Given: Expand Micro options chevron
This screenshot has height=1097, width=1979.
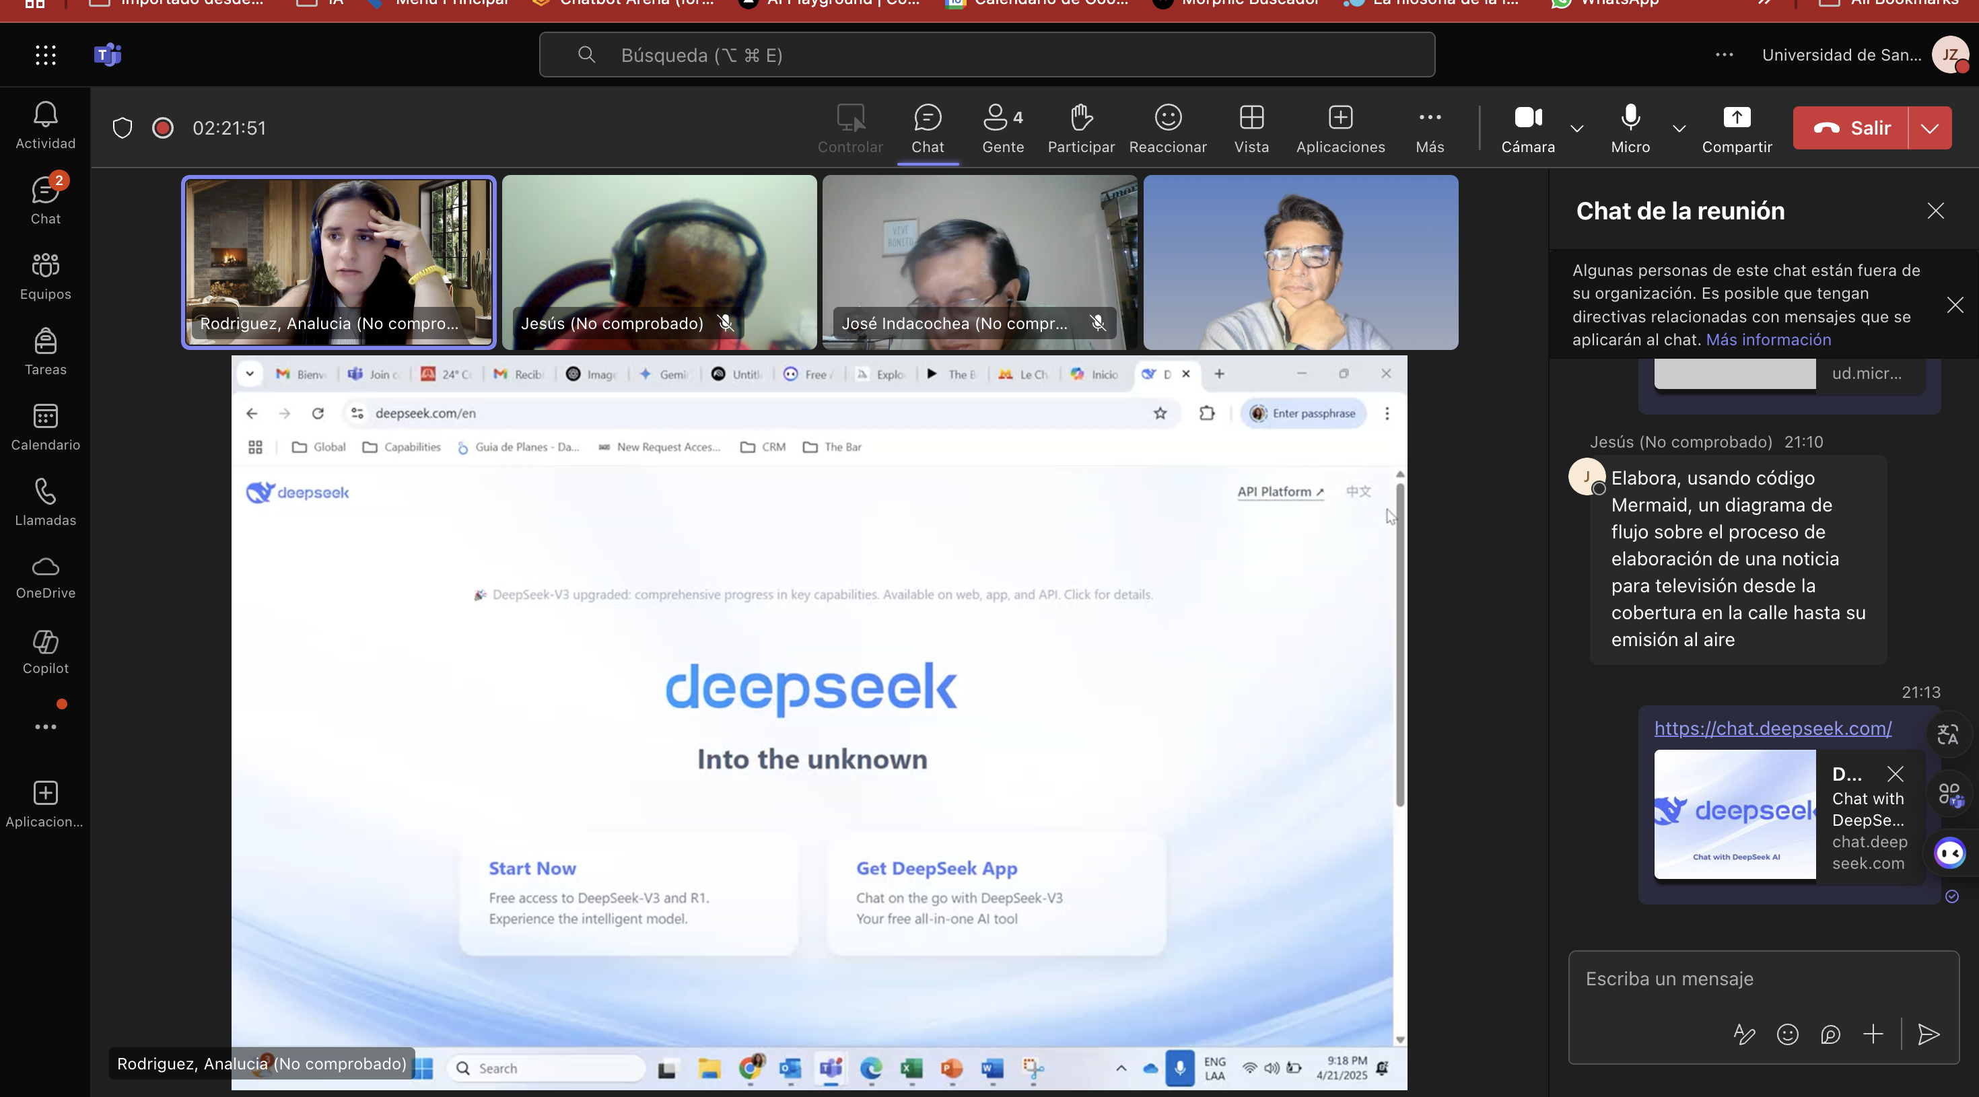Looking at the screenshot, I should [x=1679, y=129].
